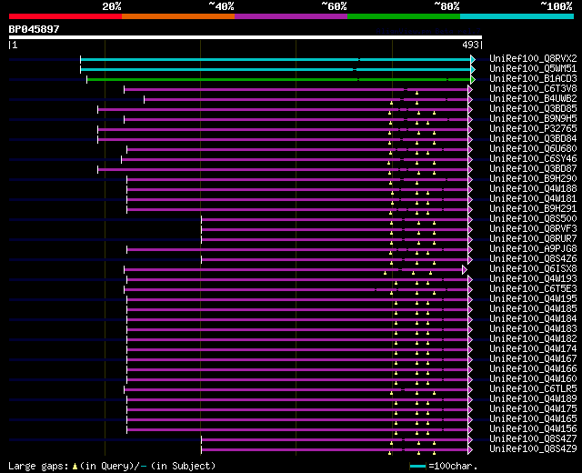Open the UniRef100_Q5WM51 hit label

point(533,69)
